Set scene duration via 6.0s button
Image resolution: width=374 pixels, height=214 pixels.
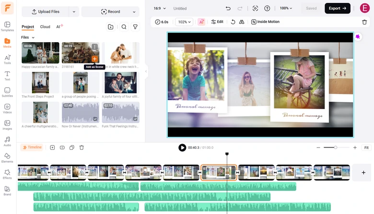click(x=162, y=22)
